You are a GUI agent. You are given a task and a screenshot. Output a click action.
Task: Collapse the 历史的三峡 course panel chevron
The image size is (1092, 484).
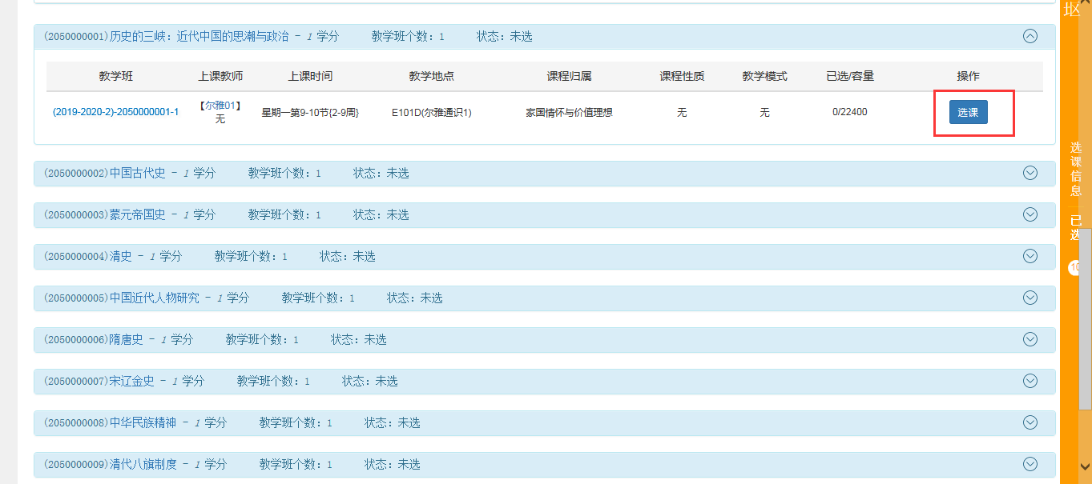[x=1030, y=36]
